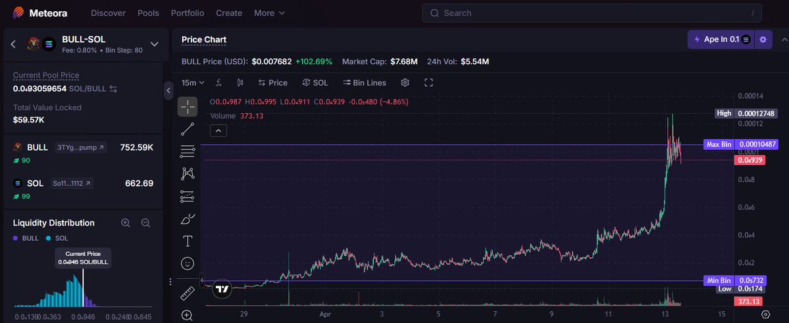Zoom in liquidity distribution

[x=126, y=223]
